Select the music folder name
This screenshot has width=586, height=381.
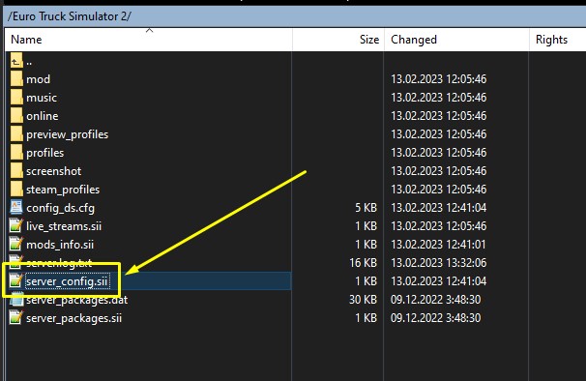click(42, 98)
